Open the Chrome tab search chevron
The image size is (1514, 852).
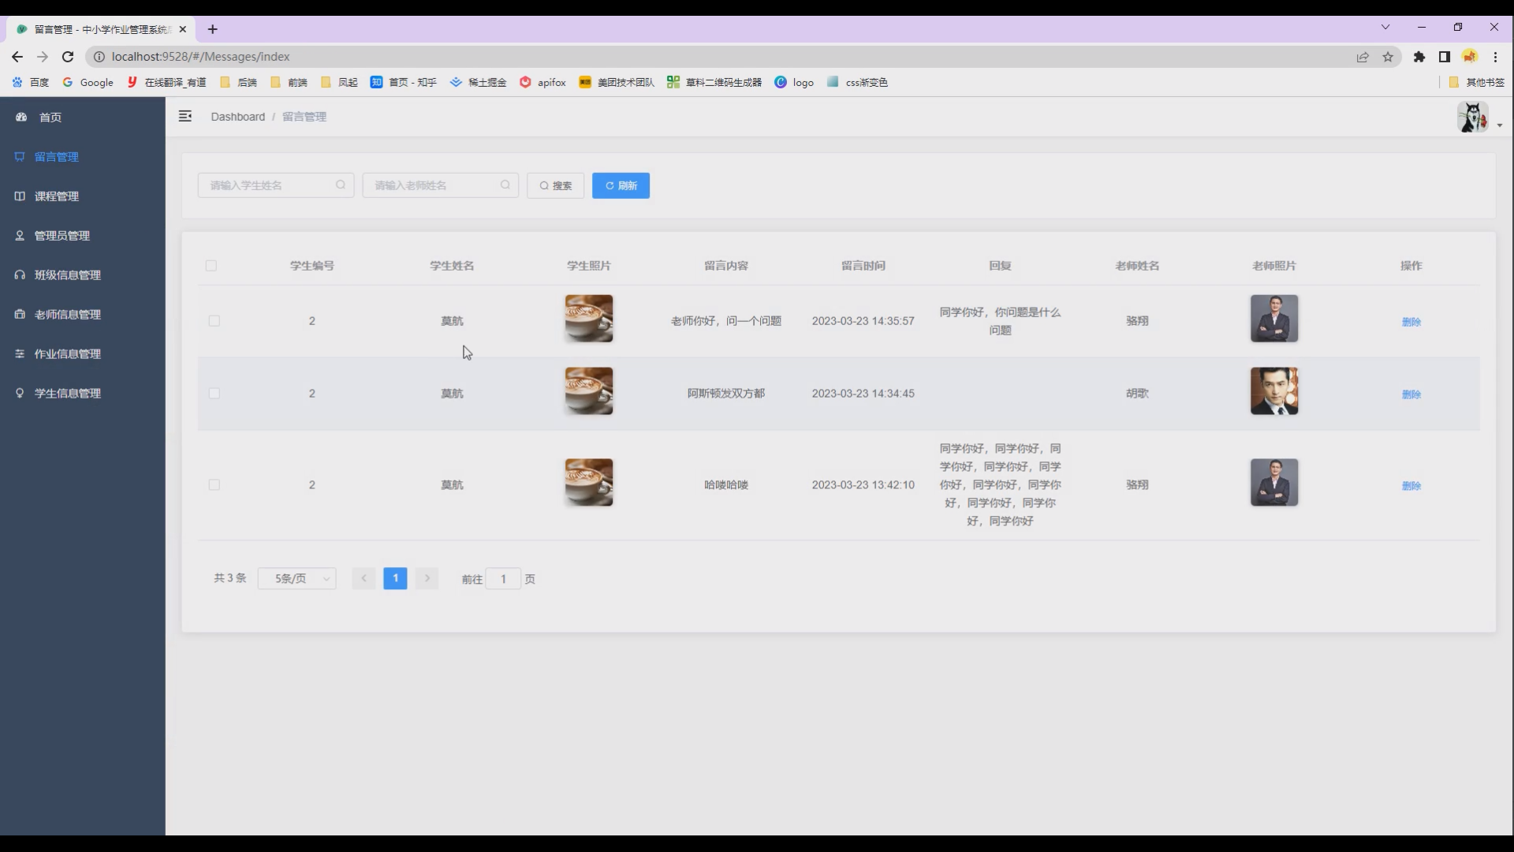[1385, 28]
